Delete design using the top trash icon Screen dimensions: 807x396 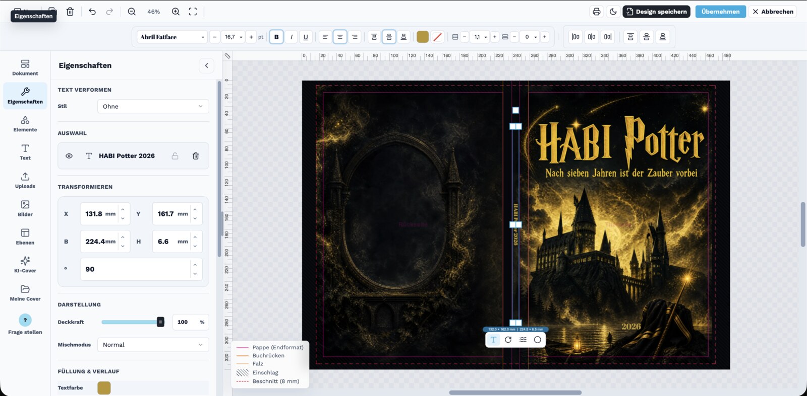tap(70, 12)
